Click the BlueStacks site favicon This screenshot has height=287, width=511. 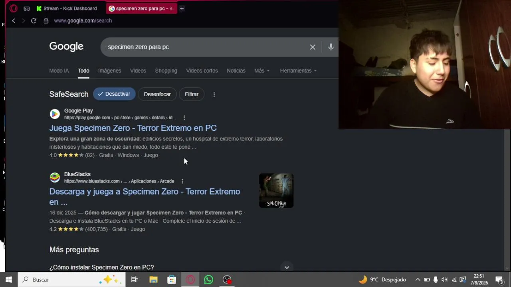pos(55,177)
